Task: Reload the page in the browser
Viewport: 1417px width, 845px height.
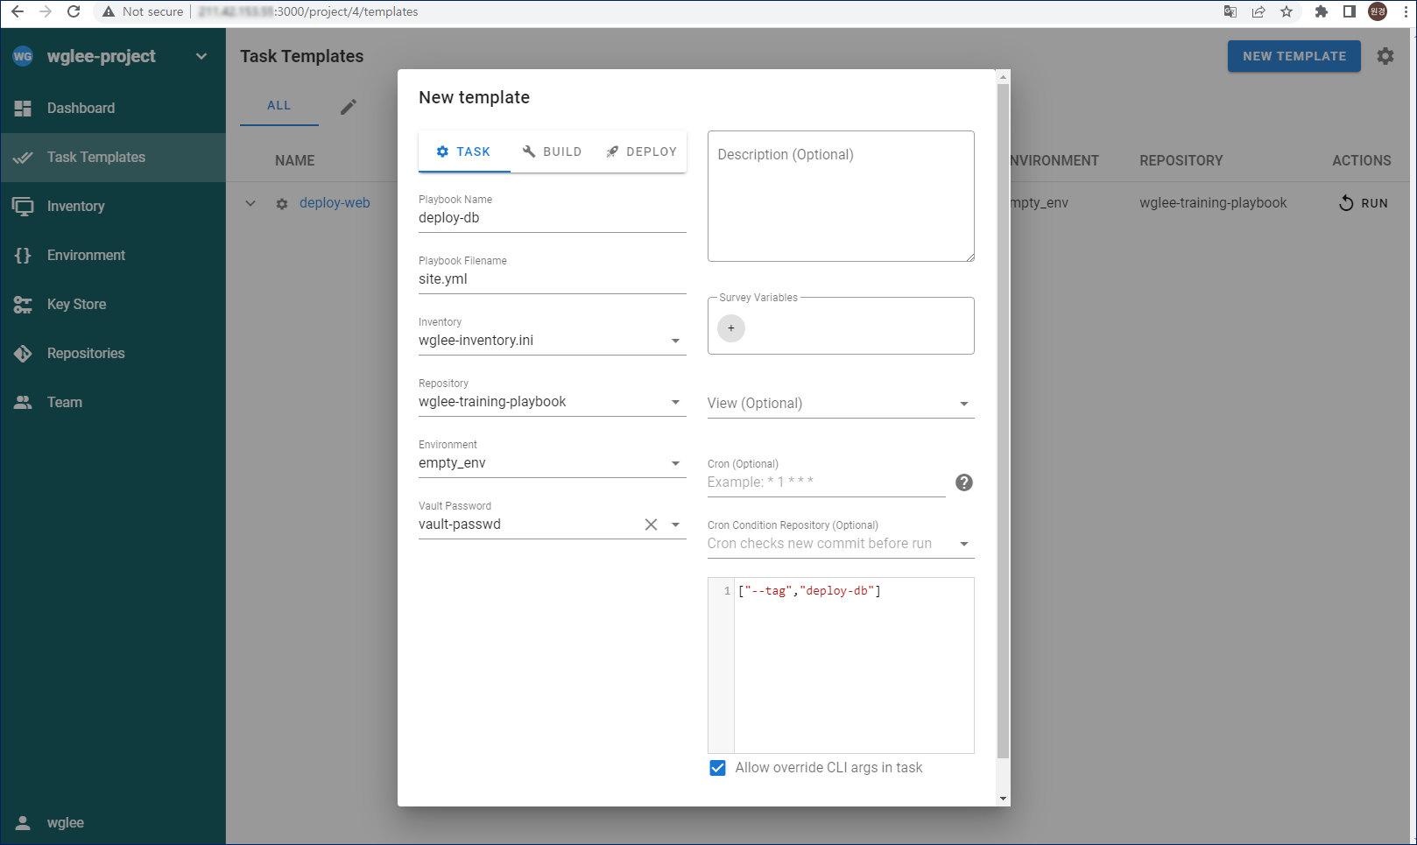Action: click(x=74, y=11)
